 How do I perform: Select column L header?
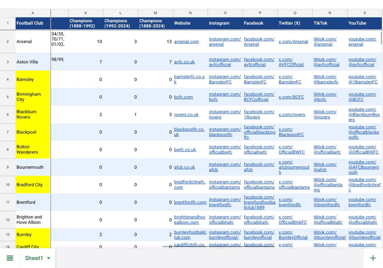pos(120,13)
